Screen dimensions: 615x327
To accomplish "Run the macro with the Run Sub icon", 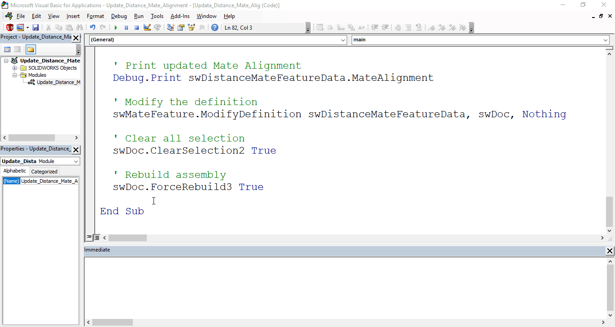I will click(115, 27).
